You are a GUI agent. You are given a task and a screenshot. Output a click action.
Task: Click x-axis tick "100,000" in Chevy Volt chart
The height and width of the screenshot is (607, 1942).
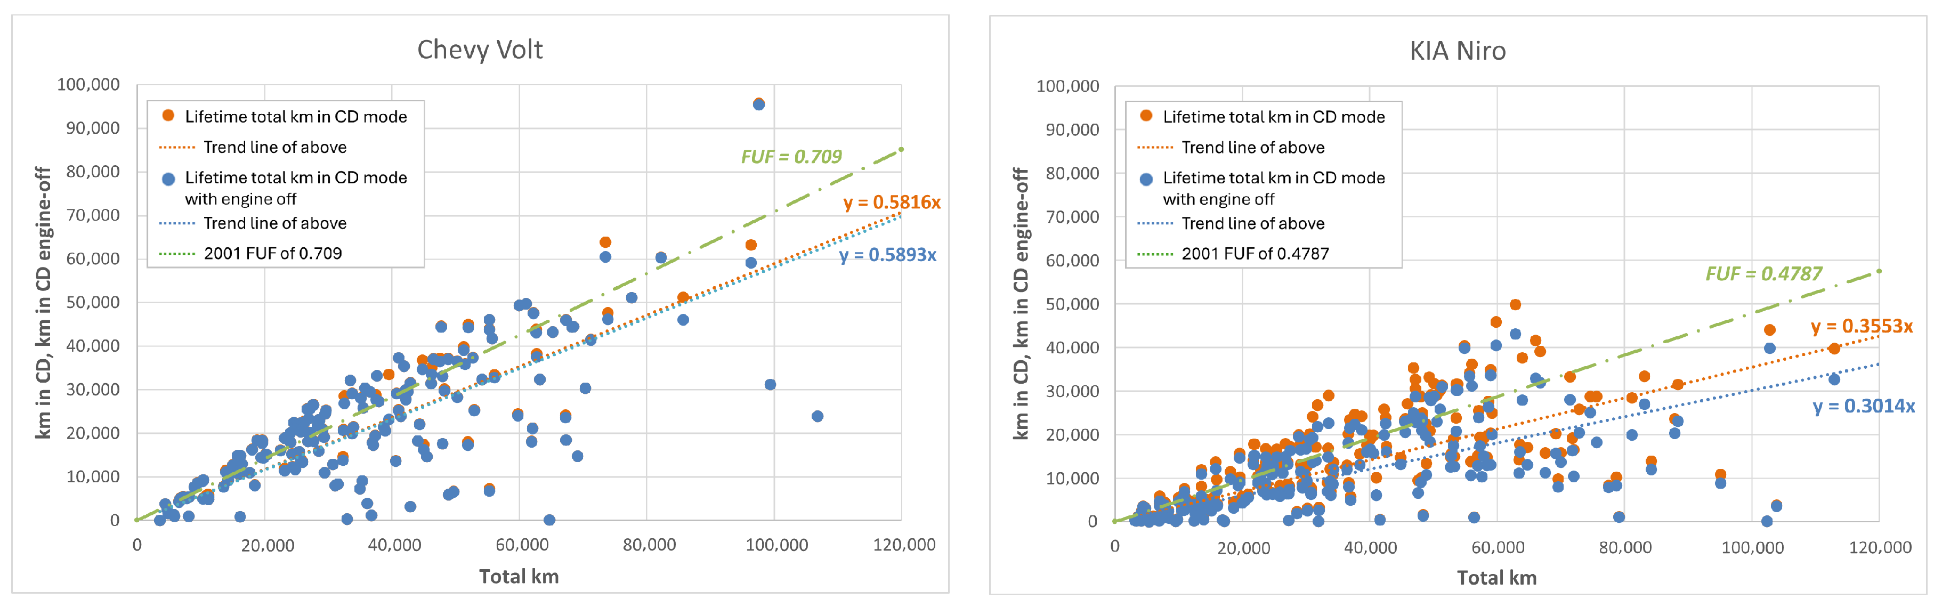776,545
